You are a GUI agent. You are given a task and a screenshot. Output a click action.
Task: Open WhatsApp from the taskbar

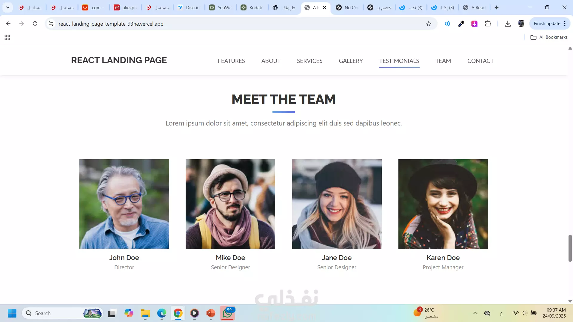[x=227, y=313]
